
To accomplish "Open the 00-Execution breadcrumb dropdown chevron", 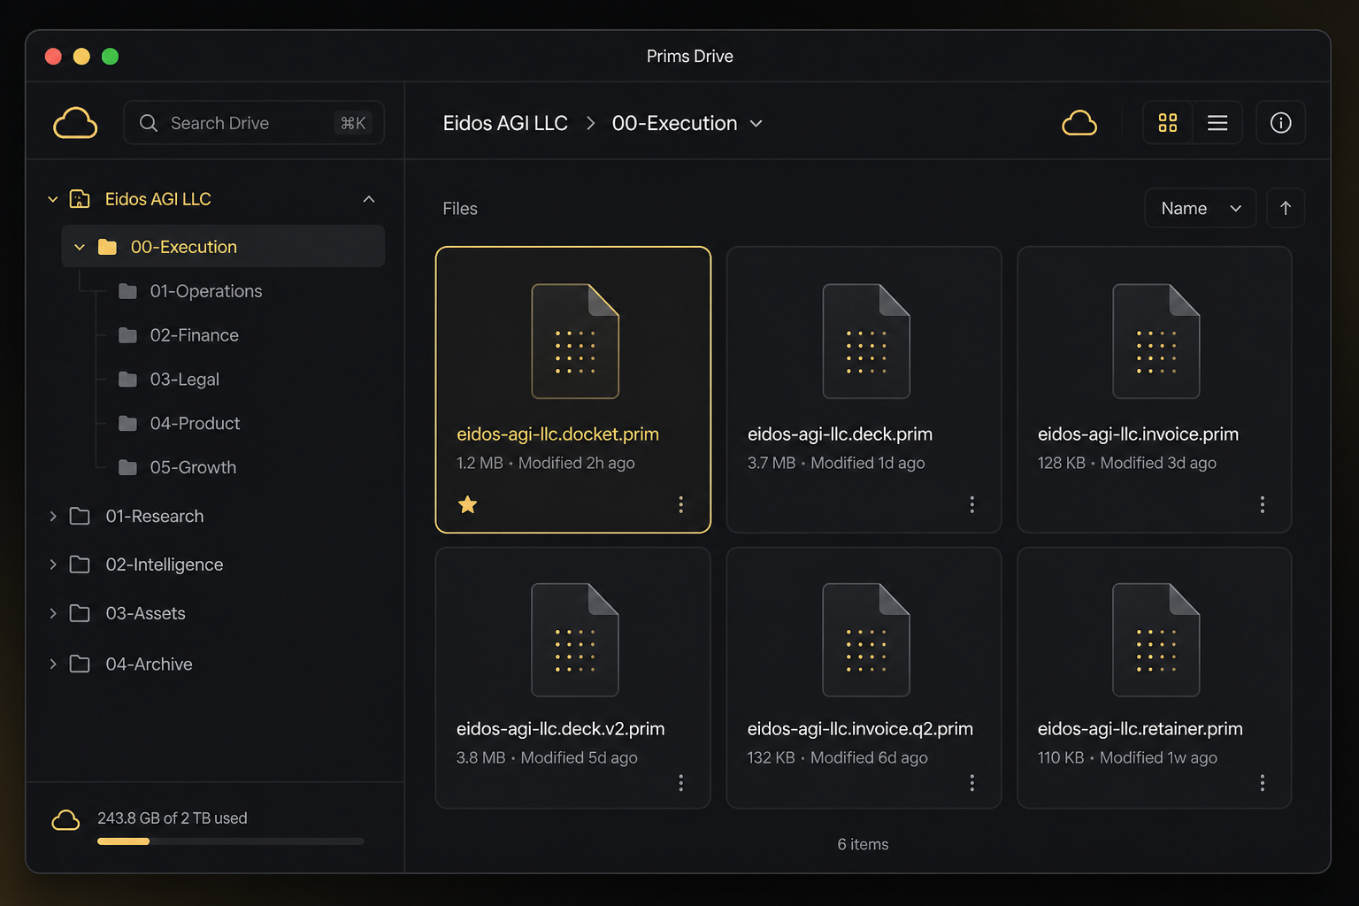I will pos(756,124).
